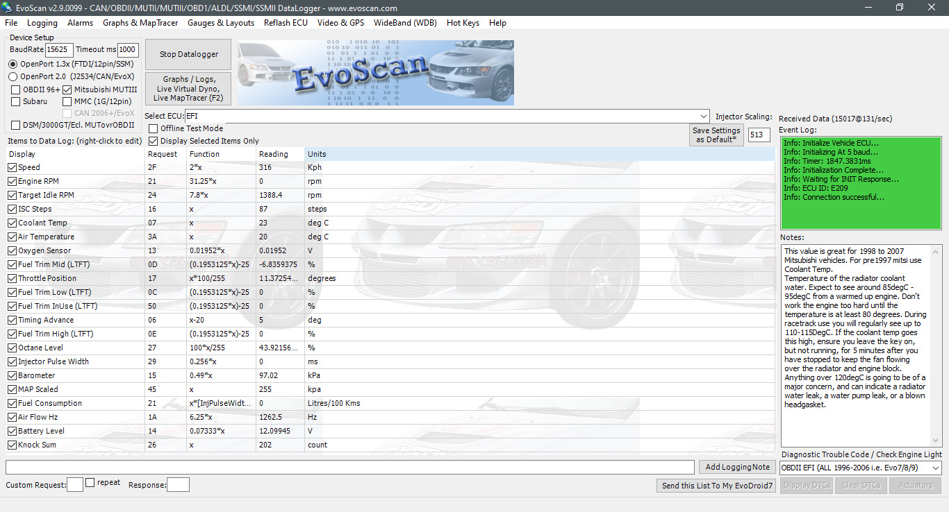
Task: Click the Units column header
Action: pos(540,154)
